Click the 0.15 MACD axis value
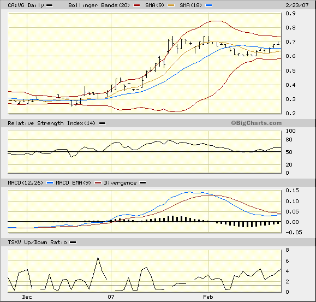Viewport: 316px width, 302px height. tap(292, 191)
